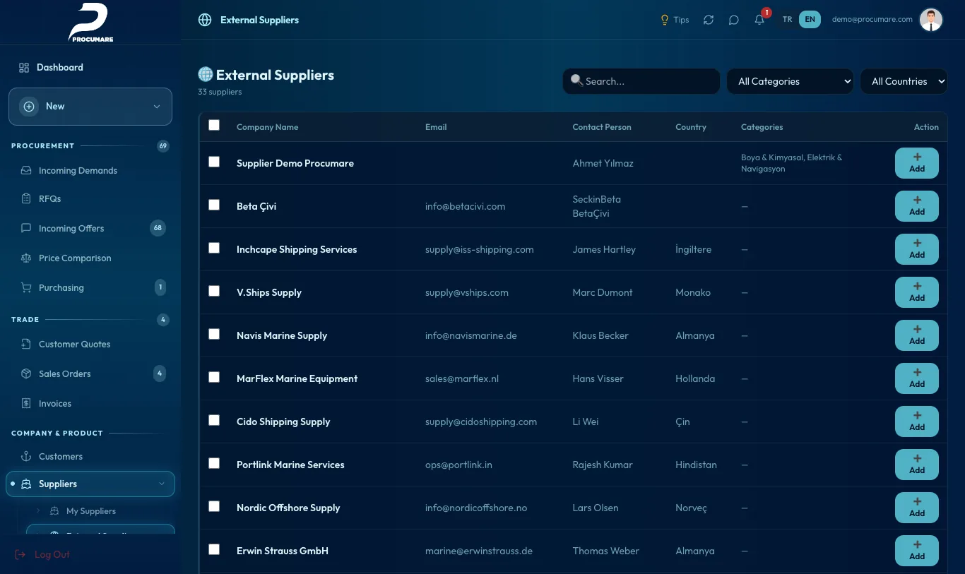Click the My Suppliers ship icon
Image resolution: width=965 pixels, height=574 pixels.
[x=54, y=510]
